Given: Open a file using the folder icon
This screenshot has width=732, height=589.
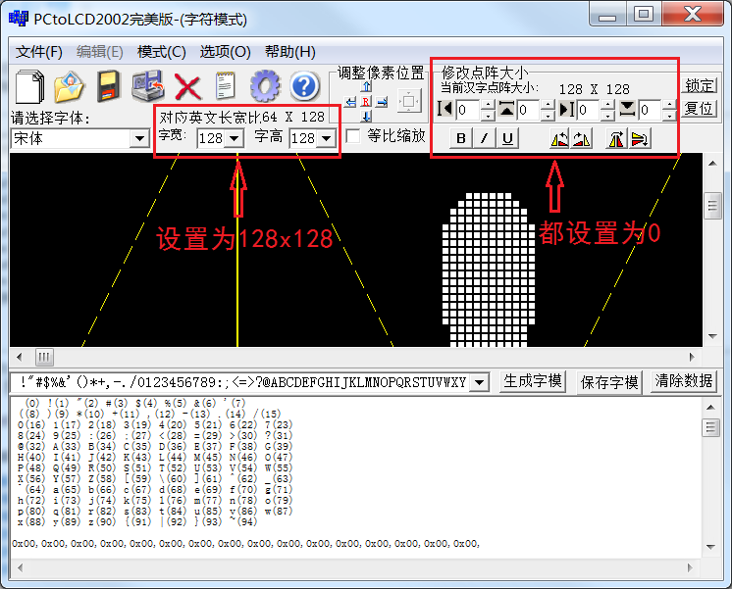Looking at the screenshot, I should click(69, 86).
